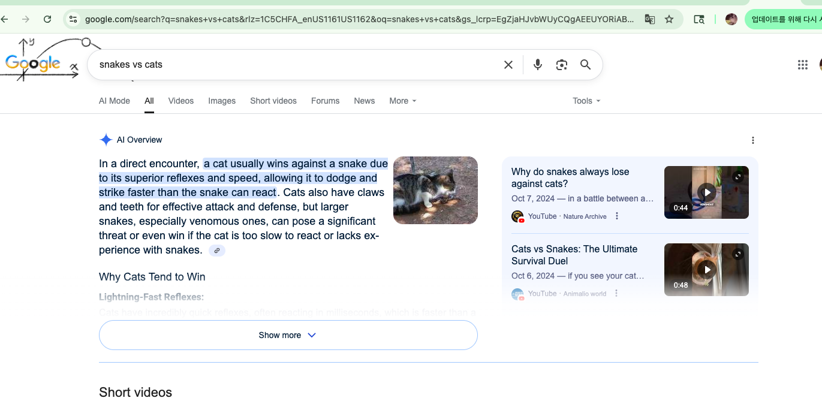Click the magnifying glass search icon
The width and height of the screenshot is (822, 401).
click(585, 65)
